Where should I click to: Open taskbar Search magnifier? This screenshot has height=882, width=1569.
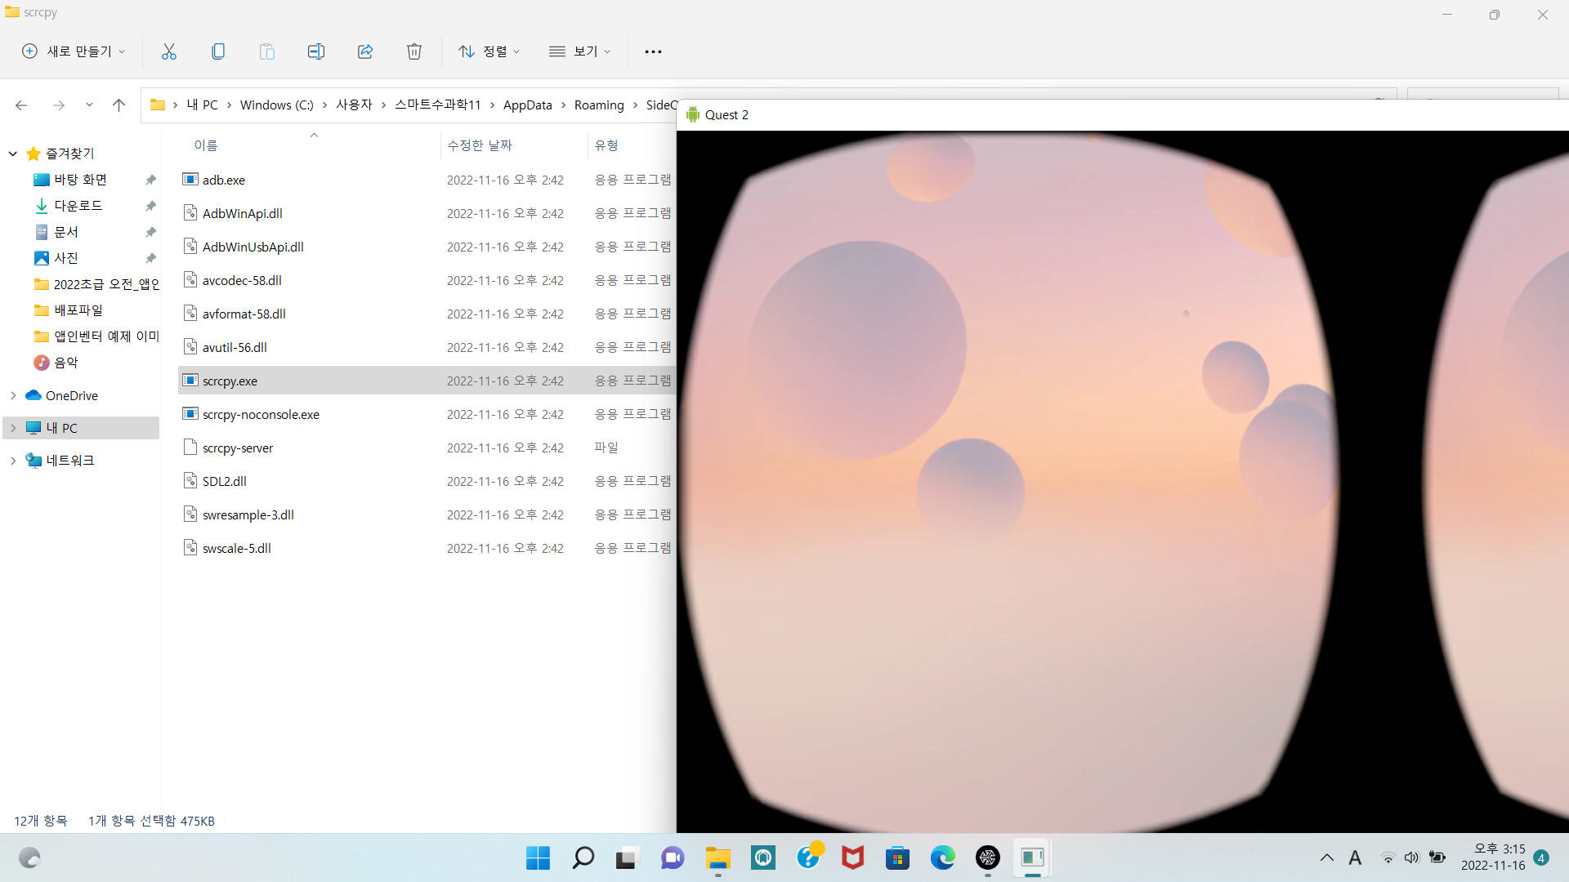click(x=583, y=857)
